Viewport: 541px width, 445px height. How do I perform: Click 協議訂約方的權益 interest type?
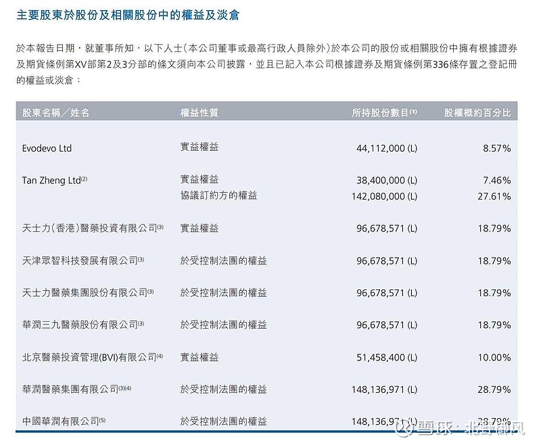(218, 195)
